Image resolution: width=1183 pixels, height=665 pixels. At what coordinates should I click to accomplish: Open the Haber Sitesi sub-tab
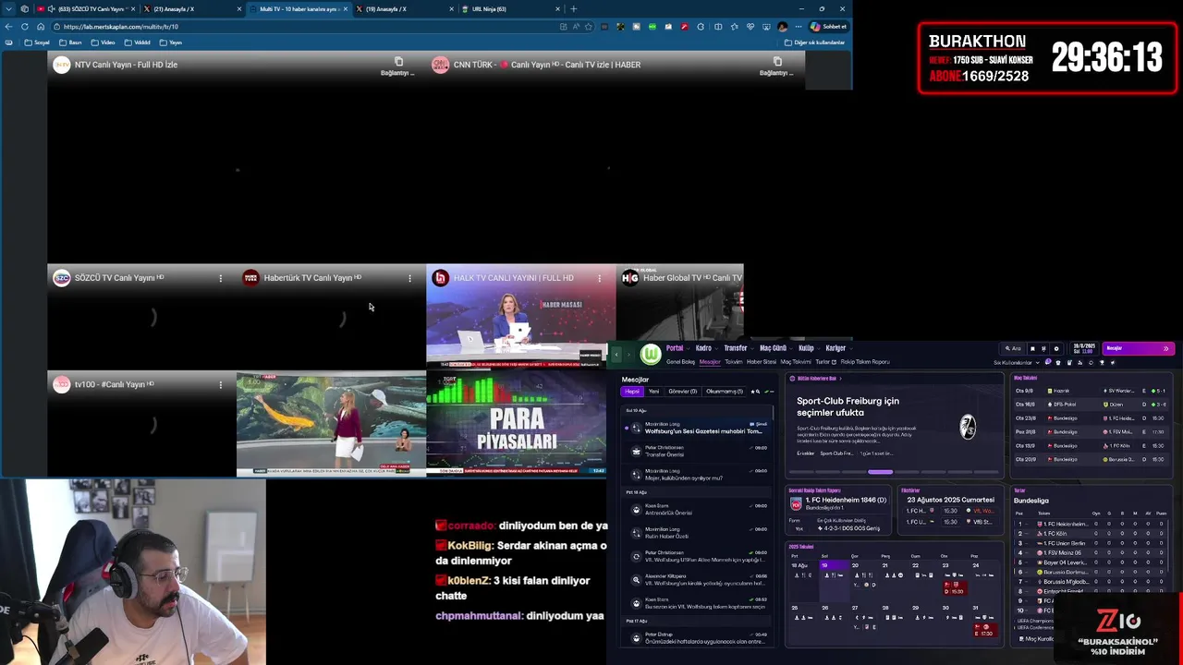762,362
